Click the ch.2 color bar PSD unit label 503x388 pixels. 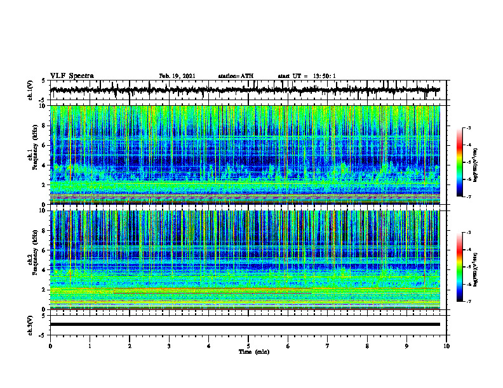pyautogui.click(x=476, y=269)
